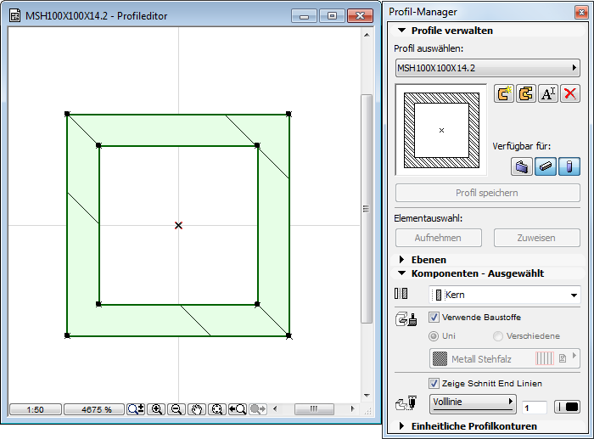Click the rename profile icon
Viewport: 594px width, 439px height.
[548, 93]
